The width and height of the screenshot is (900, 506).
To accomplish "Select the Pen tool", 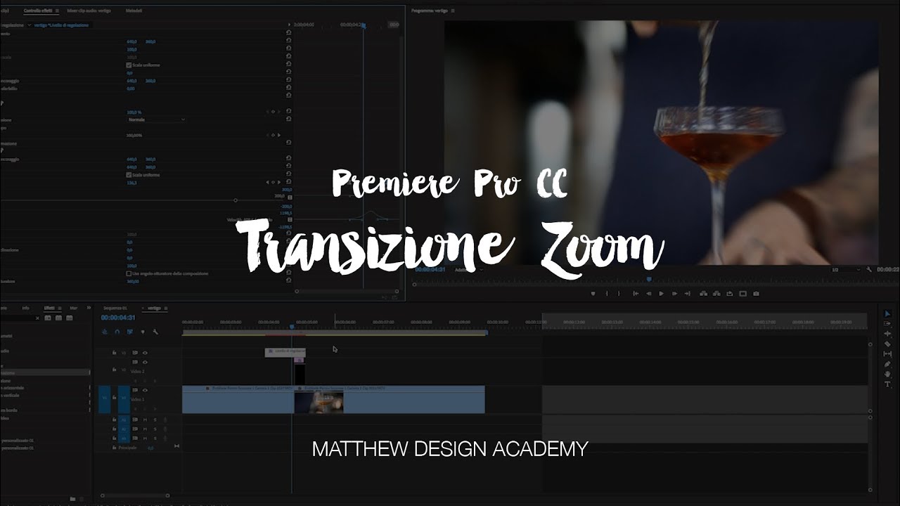I will pos(887,364).
